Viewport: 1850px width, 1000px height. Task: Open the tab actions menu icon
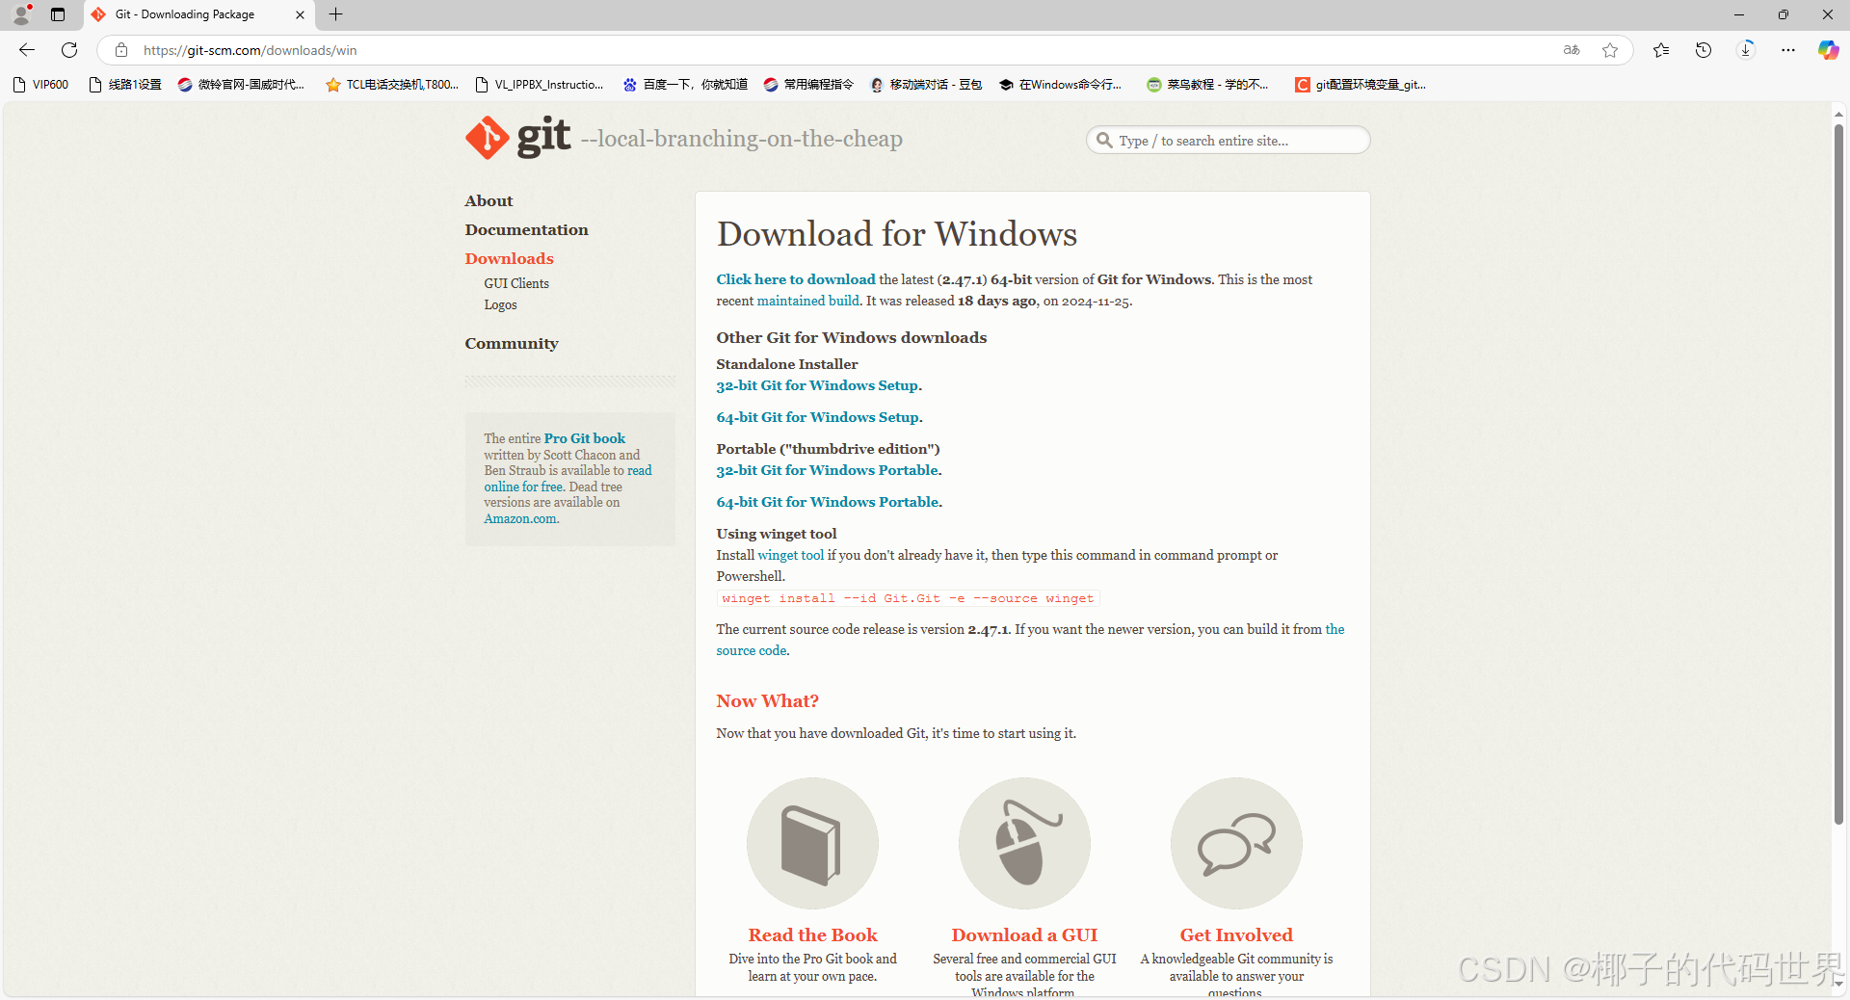click(58, 14)
